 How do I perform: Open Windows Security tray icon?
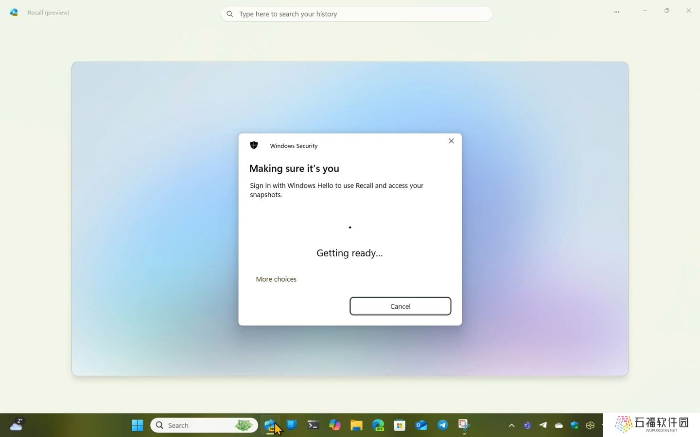(x=575, y=425)
